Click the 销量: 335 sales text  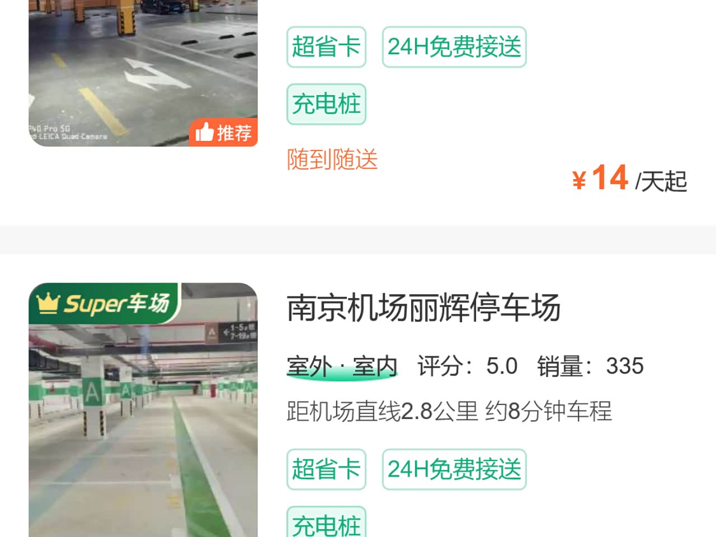click(x=591, y=366)
